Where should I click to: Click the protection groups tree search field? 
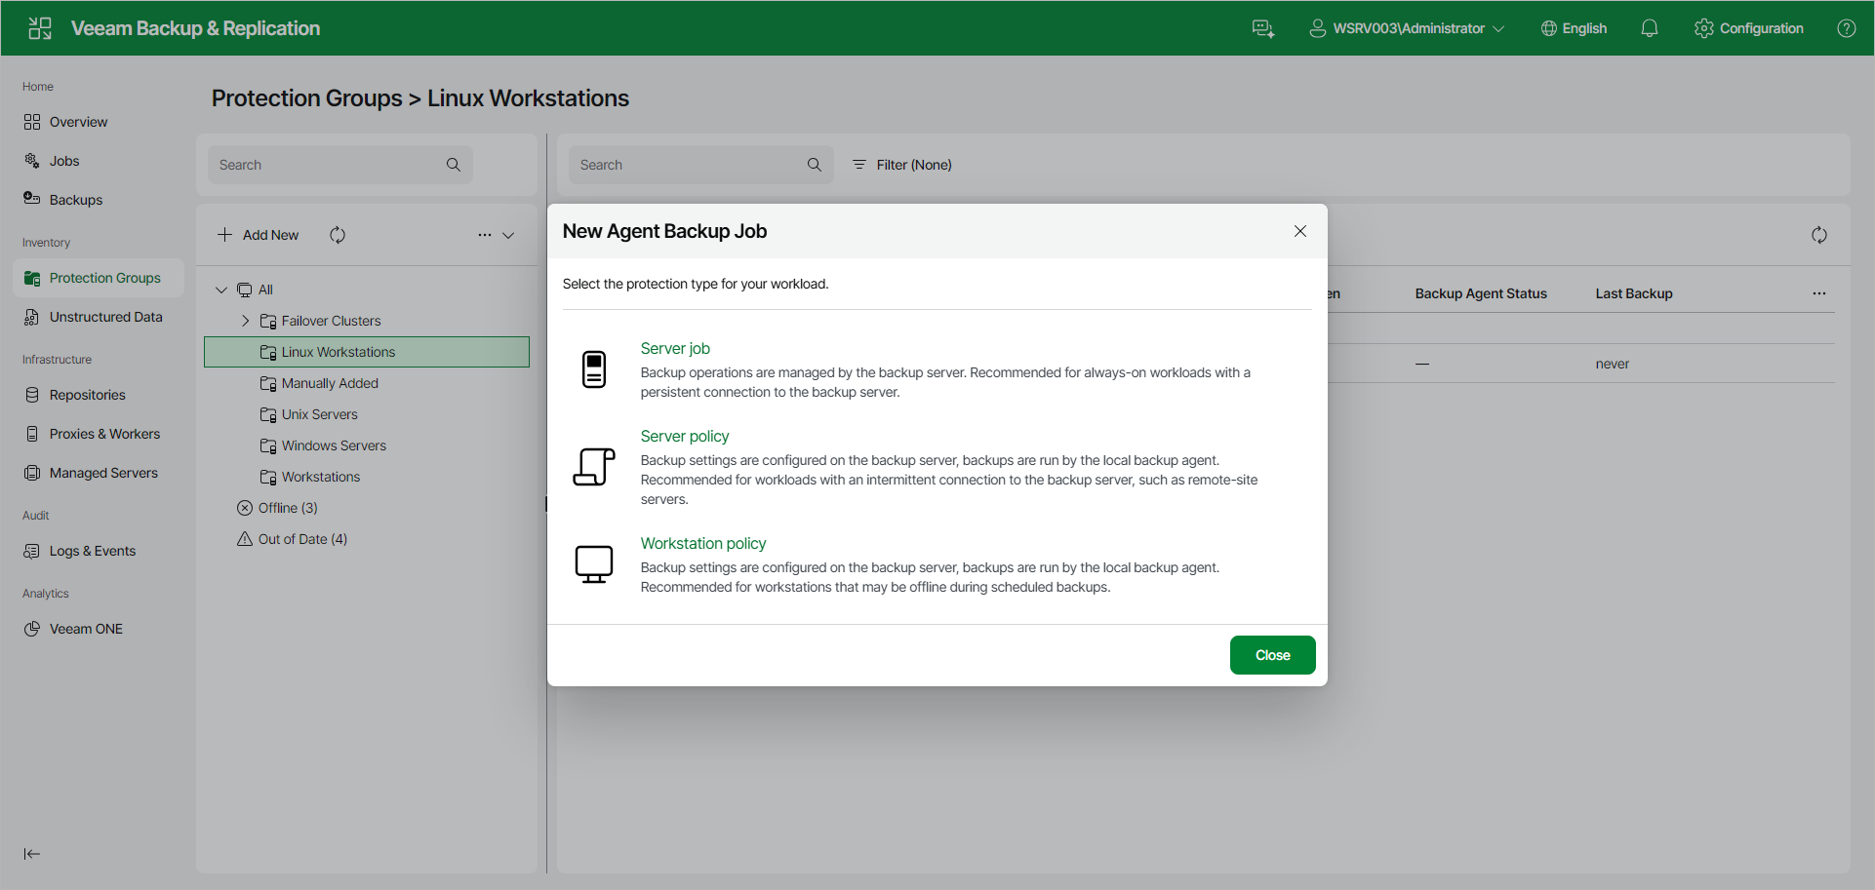click(x=340, y=165)
